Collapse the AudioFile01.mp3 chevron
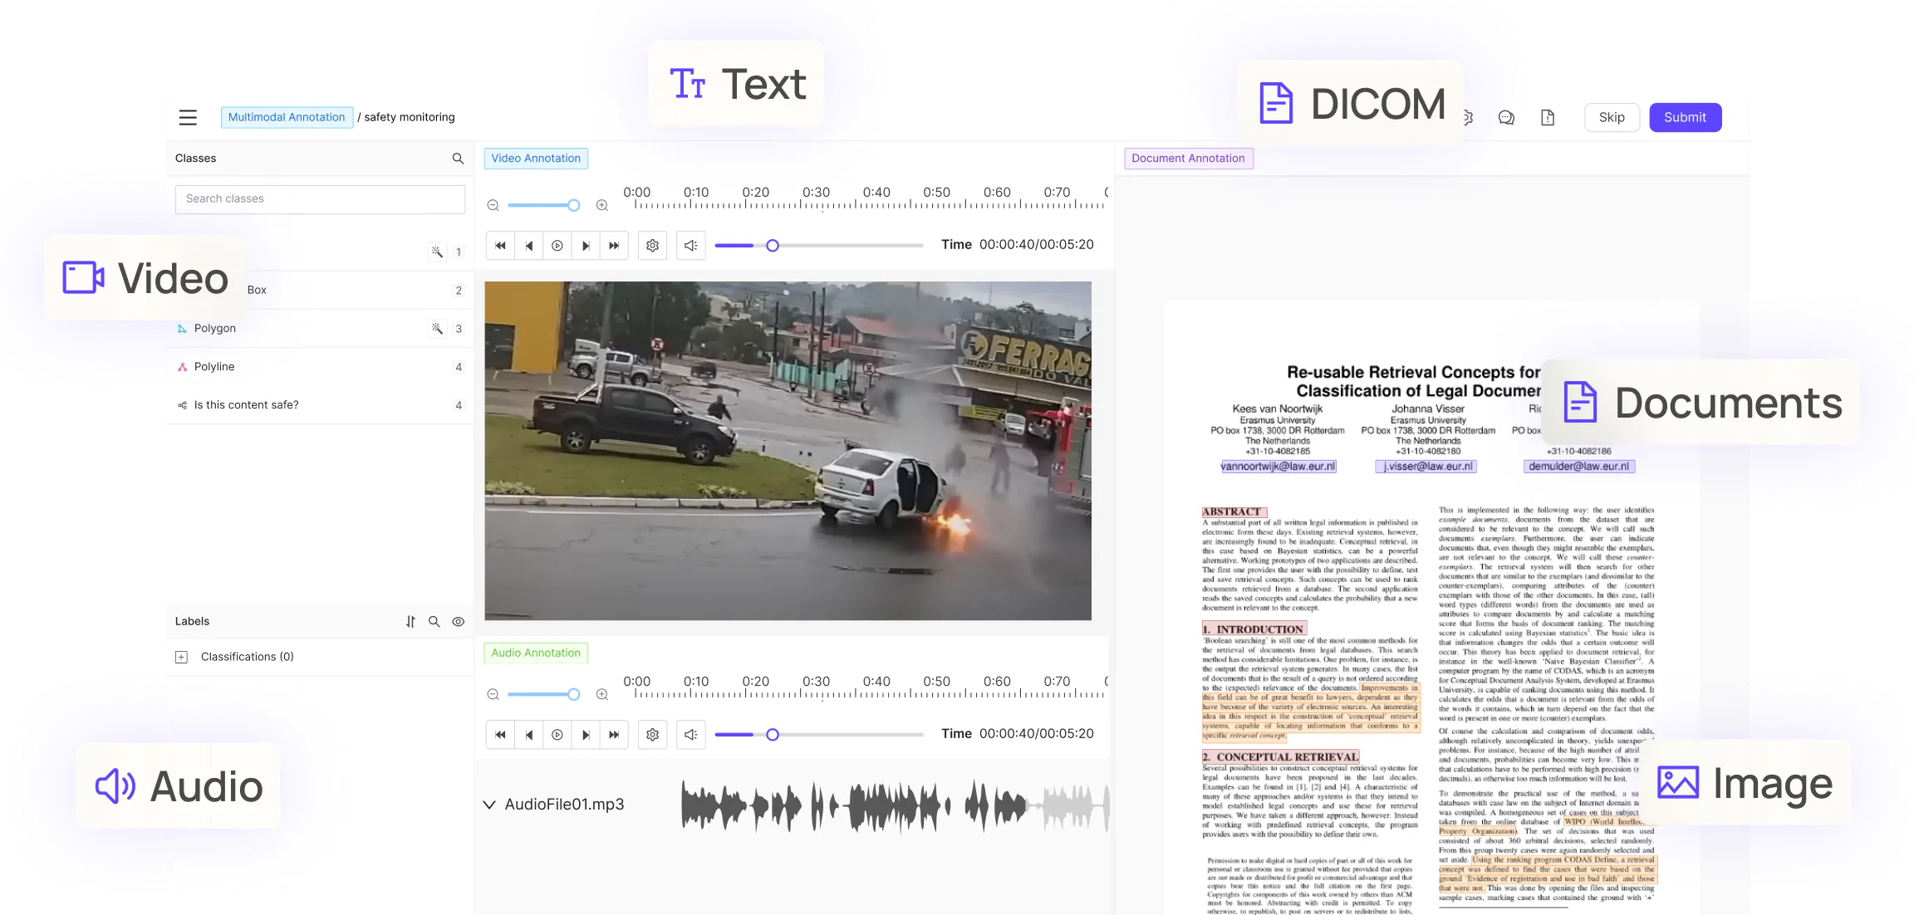The image size is (1914, 915). point(489,805)
